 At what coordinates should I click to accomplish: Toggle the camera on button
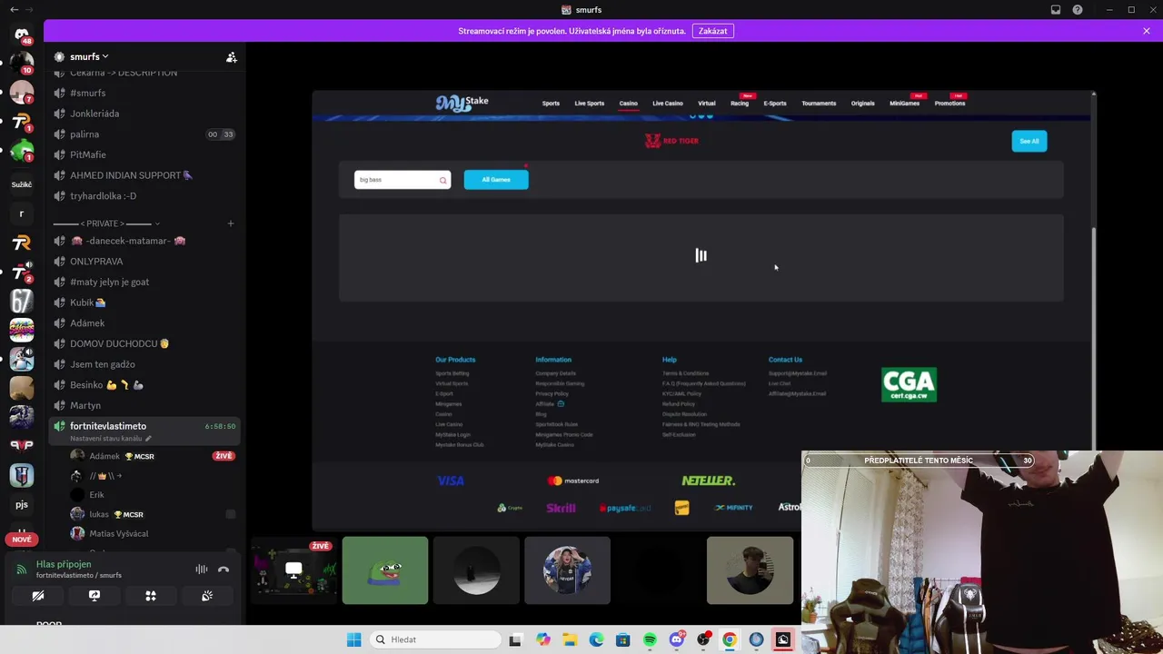[38, 596]
